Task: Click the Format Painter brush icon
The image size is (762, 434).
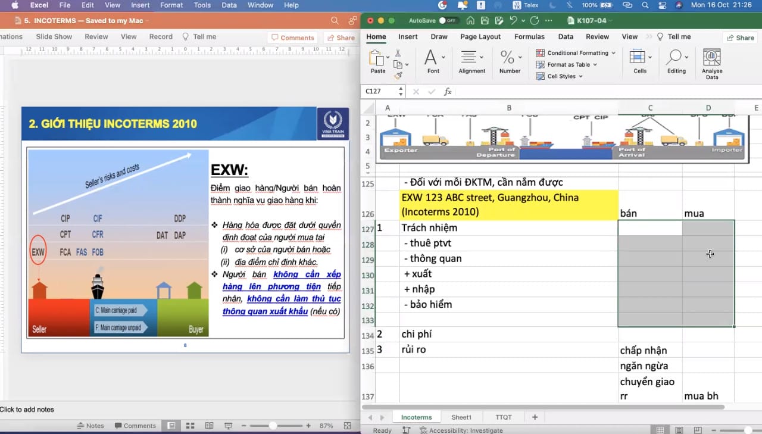Action: pyautogui.click(x=398, y=76)
